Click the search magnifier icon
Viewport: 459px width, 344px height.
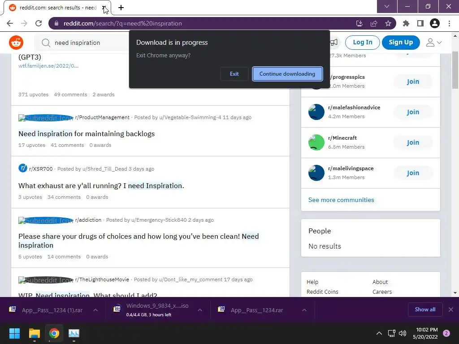point(46,43)
